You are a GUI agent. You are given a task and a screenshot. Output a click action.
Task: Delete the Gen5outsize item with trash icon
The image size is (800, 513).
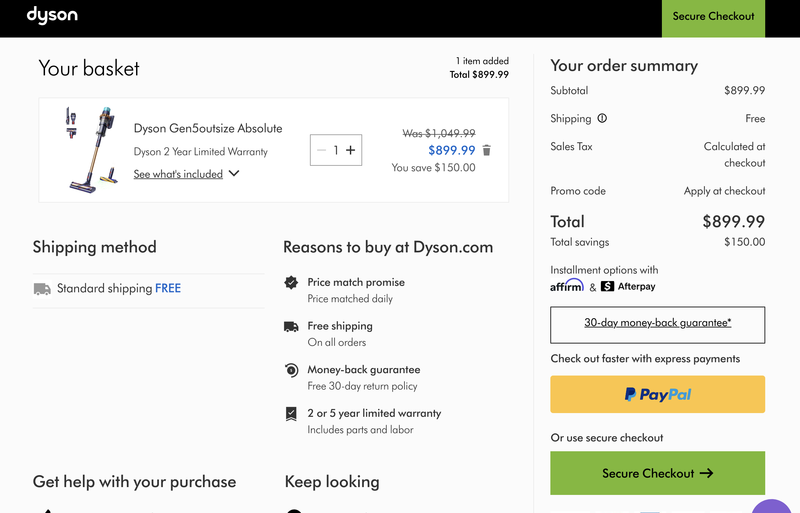pos(487,150)
